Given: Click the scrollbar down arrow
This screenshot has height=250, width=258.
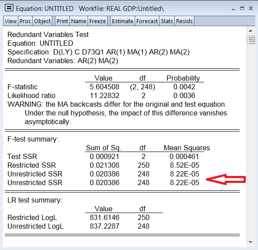Looking at the screenshot, I should (x=251, y=242).
